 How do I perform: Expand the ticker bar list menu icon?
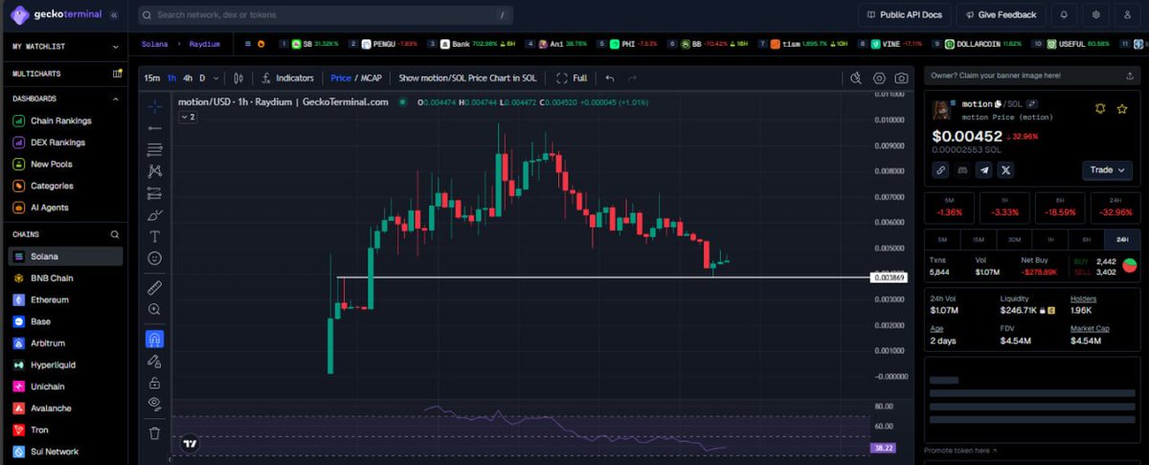click(x=248, y=44)
